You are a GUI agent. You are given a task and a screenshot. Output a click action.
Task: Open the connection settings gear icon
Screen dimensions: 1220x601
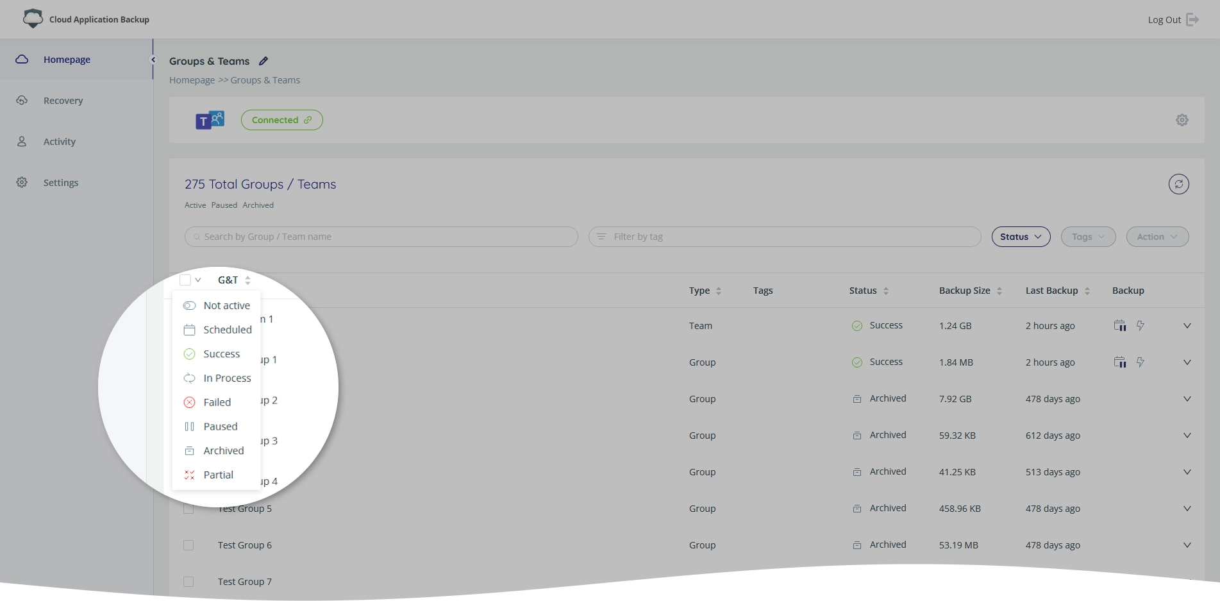point(1182,120)
